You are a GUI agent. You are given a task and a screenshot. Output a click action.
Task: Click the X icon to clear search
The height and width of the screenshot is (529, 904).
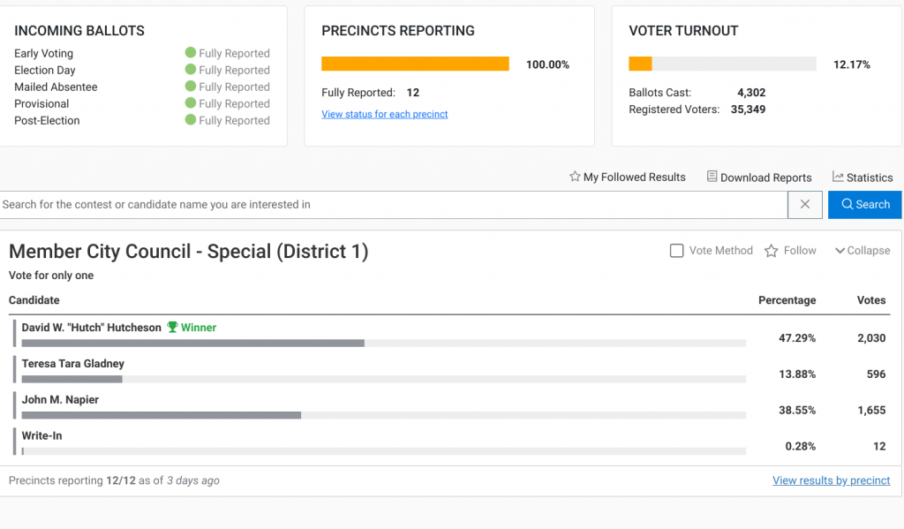coord(804,204)
